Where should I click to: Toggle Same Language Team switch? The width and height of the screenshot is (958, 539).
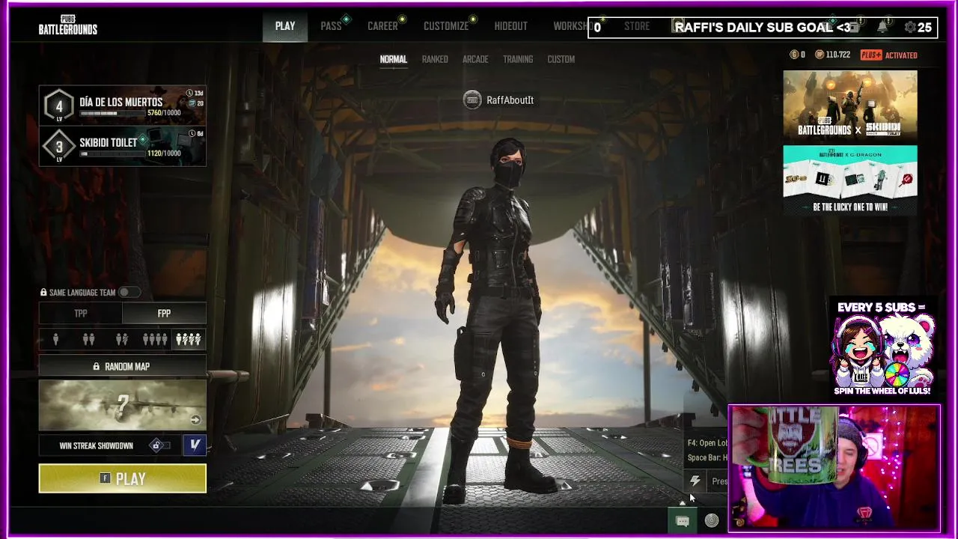(x=129, y=292)
